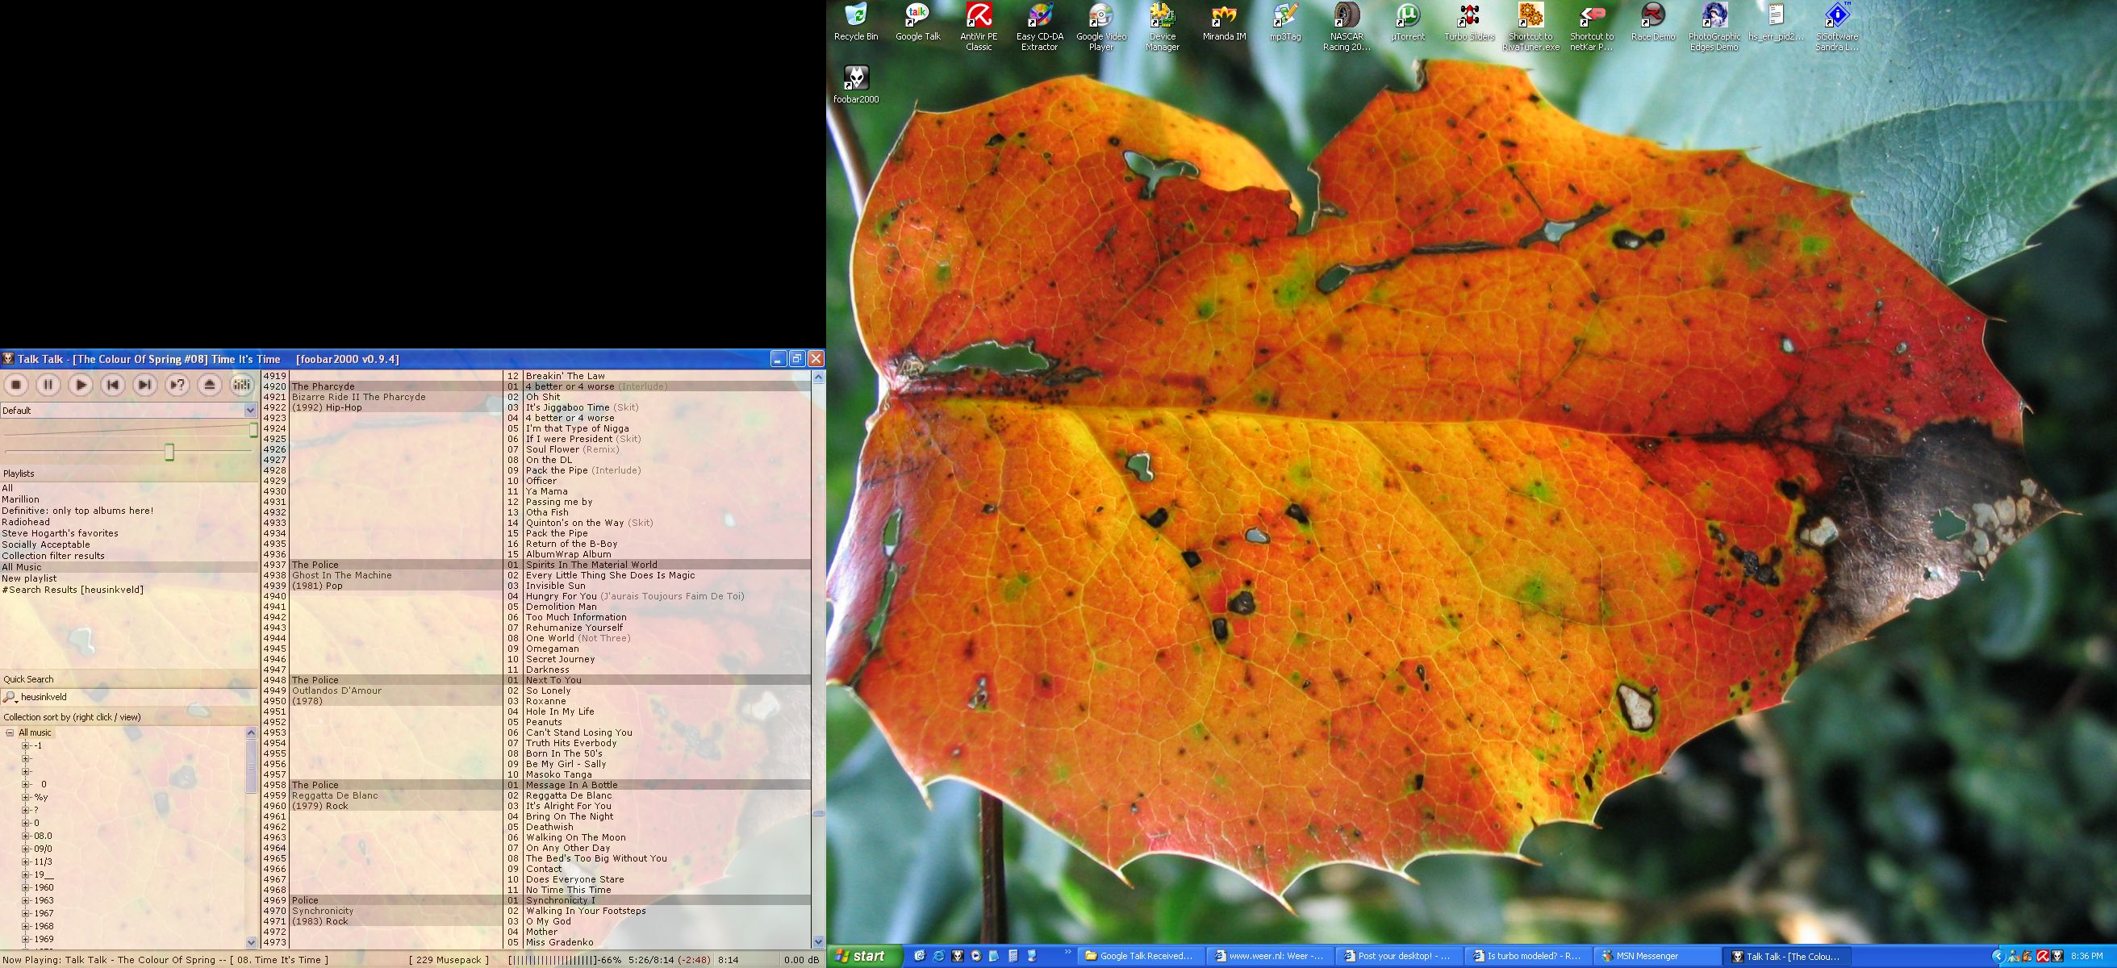Open MSN Messenger from taskbar
This screenshot has width=2117, height=968.
tap(1646, 957)
